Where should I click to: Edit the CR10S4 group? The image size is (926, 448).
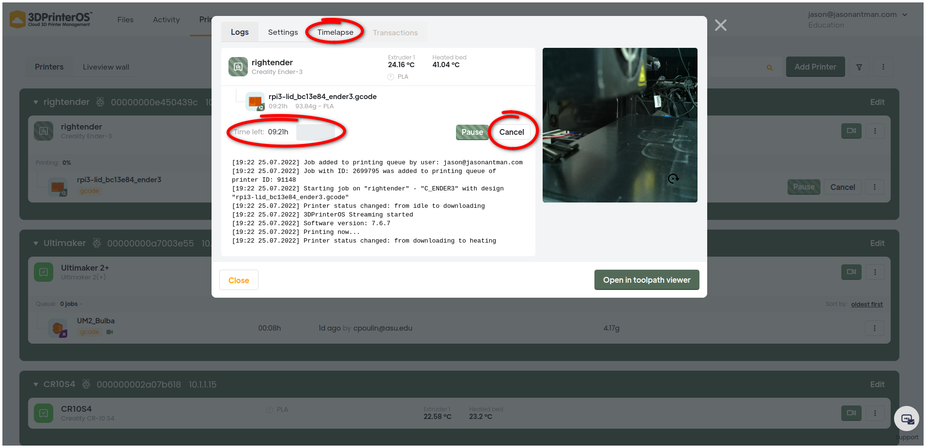click(x=877, y=384)
